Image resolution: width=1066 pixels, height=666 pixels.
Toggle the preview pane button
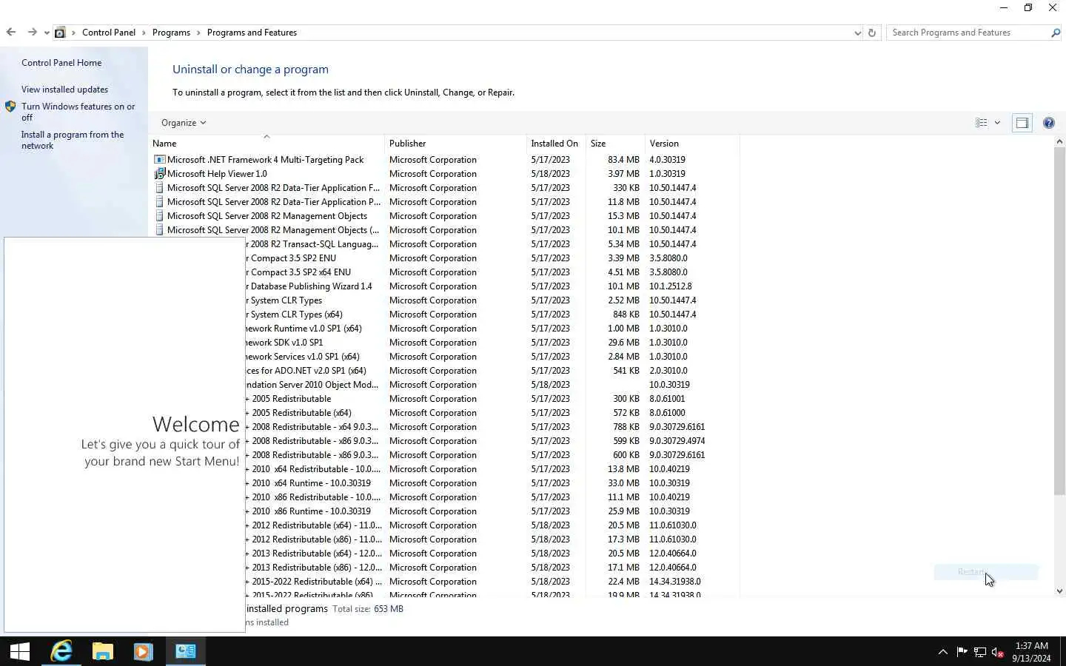(x=1022, y=123)
